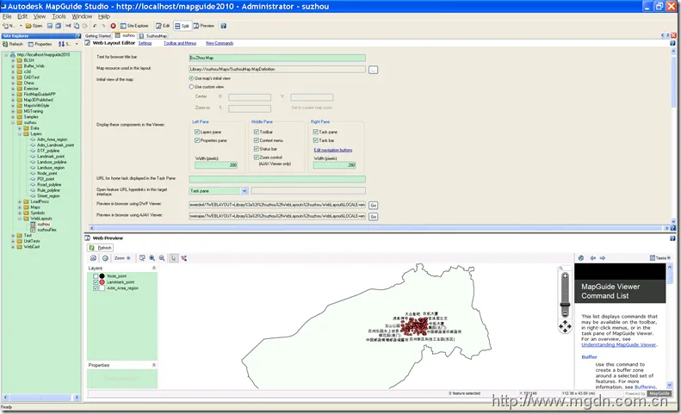Click the Cut scissors toolbar icon
The width and height of the screenshot is (681, 414).
pyautogui.click(x=68, y=26)
